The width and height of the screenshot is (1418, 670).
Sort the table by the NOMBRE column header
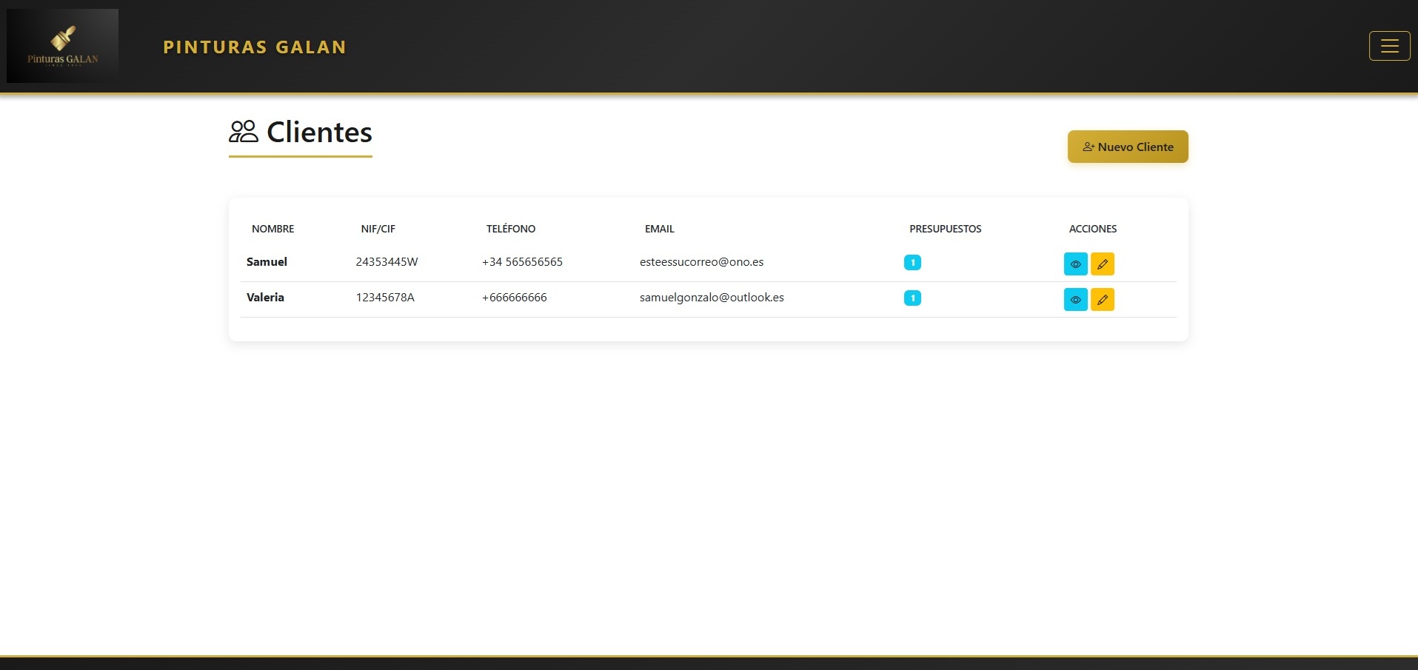point(272,229)
